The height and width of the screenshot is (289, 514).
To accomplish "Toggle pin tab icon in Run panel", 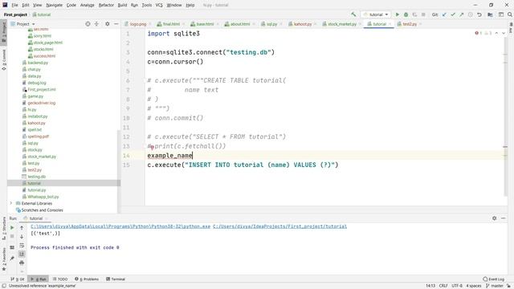I will click(x=12, y=258).
